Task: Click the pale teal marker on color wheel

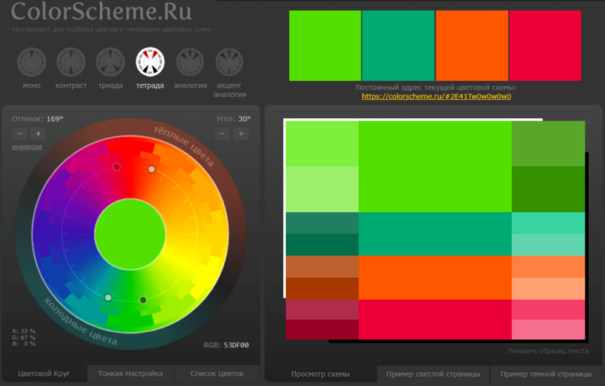Action: (x=108, y=297)
